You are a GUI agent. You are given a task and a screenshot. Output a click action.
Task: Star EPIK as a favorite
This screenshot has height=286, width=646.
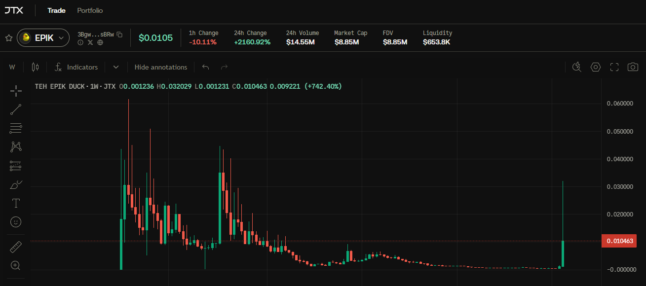(x=8, y=38)
